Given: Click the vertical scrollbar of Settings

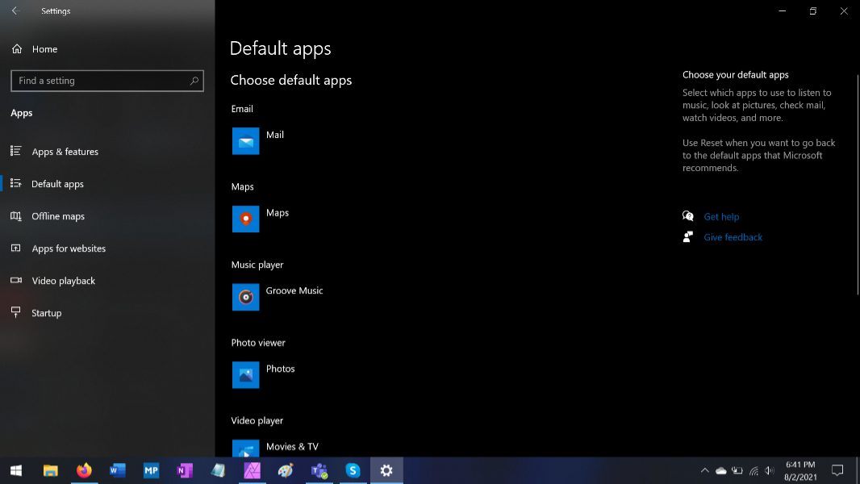Looking at the screenshot, I should (858, 186).
